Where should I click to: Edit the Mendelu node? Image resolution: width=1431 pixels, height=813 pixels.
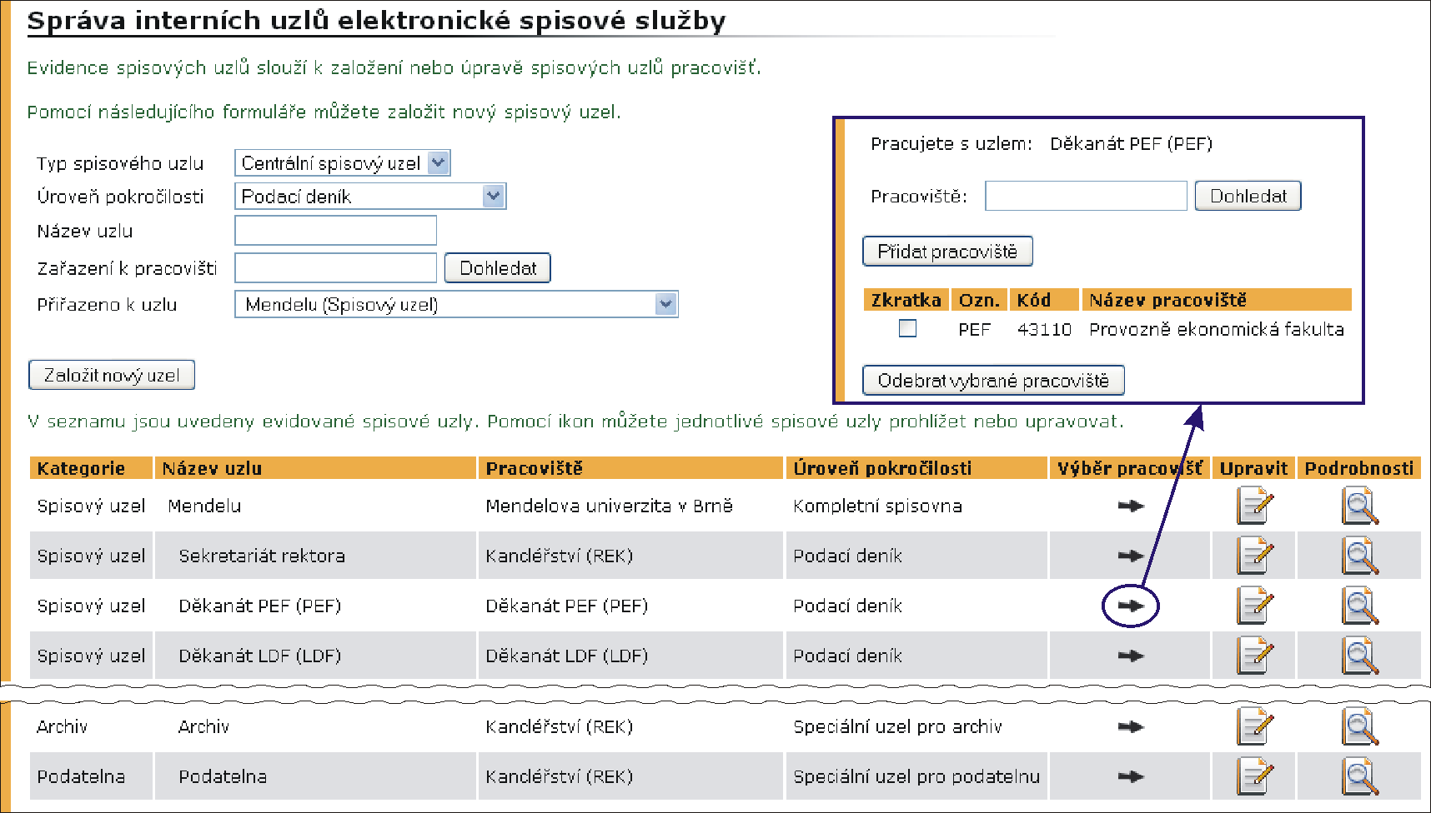[x=1254, y=506]
